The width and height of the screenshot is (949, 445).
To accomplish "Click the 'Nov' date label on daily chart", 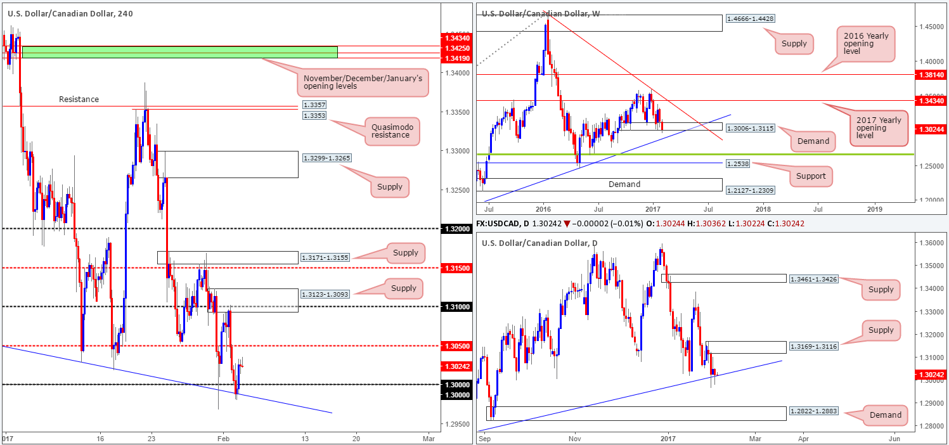I will tap(574, 438).
